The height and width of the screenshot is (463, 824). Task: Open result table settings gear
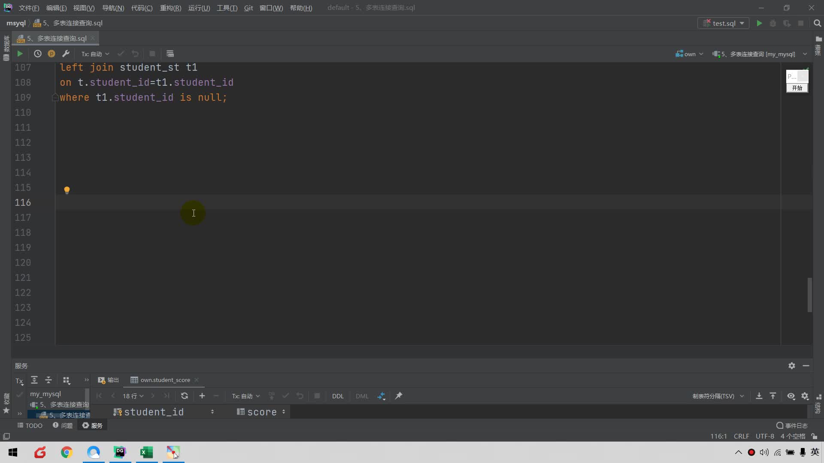pos(805,396)
